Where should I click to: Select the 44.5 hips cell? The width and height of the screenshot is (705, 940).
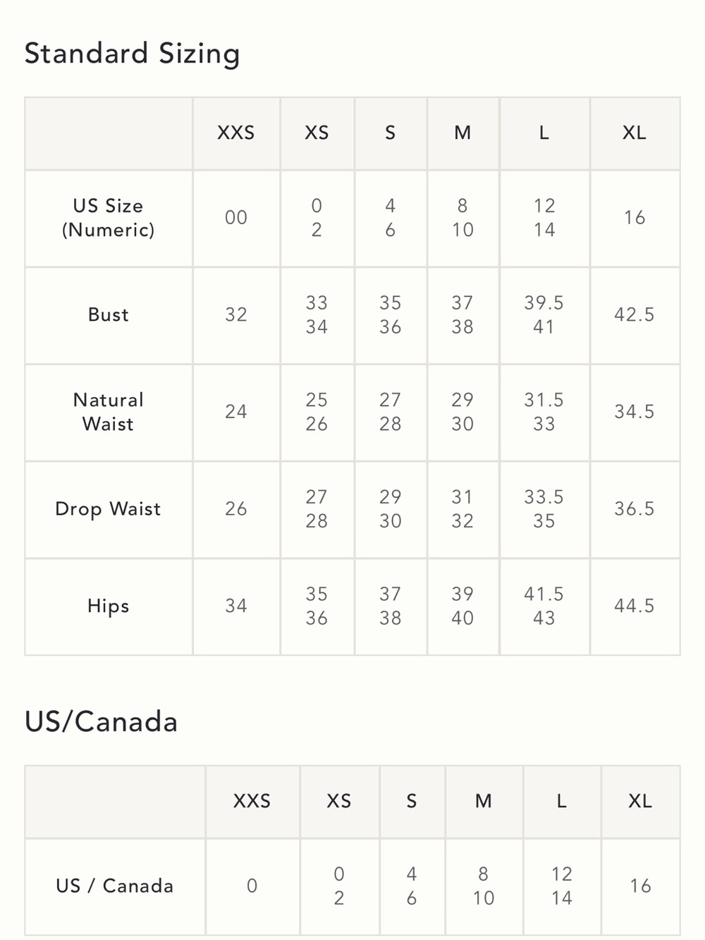pos(634,606)
